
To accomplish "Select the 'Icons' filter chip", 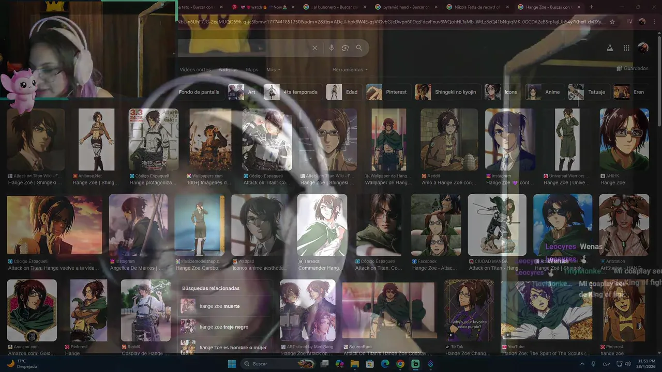I will 503,92.
